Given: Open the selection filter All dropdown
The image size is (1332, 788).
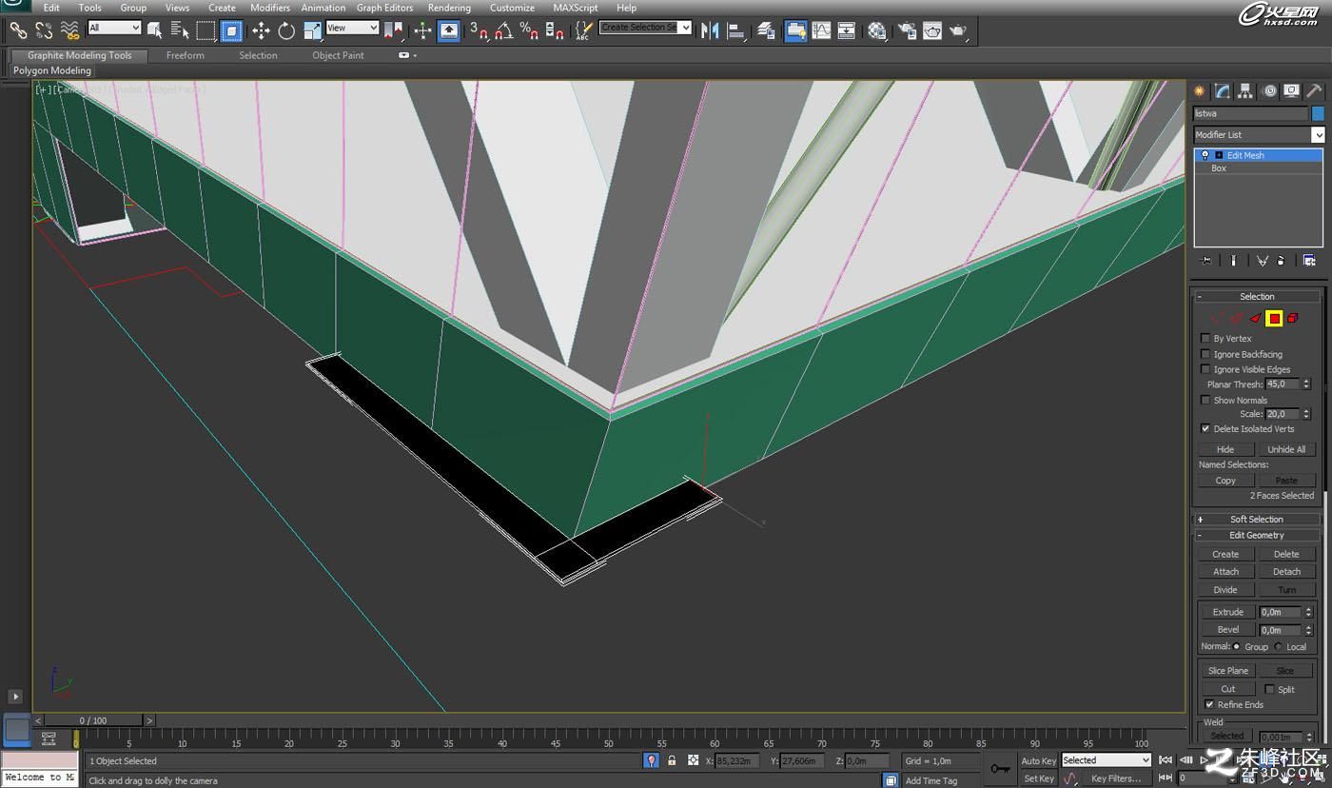Looking at the screenshot, I should tap(114, 29).
